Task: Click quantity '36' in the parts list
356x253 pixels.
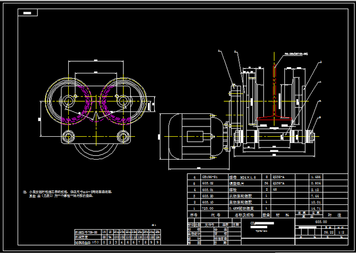Action: tap(266, 183)
